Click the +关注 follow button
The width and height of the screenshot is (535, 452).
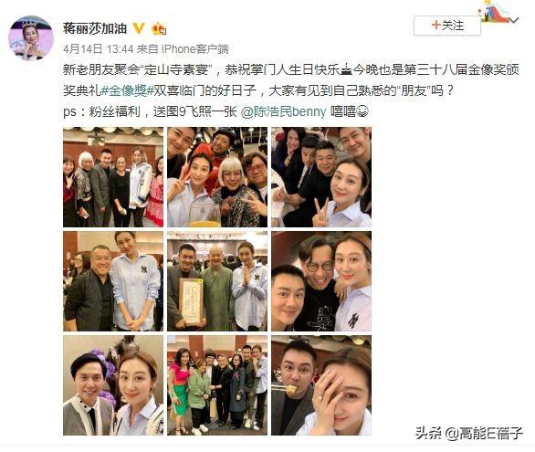(x=447, y=26)
